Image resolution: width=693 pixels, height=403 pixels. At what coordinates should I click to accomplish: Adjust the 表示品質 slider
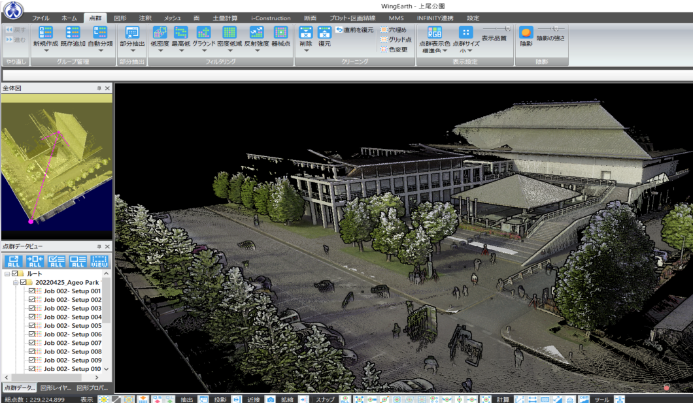507,29
